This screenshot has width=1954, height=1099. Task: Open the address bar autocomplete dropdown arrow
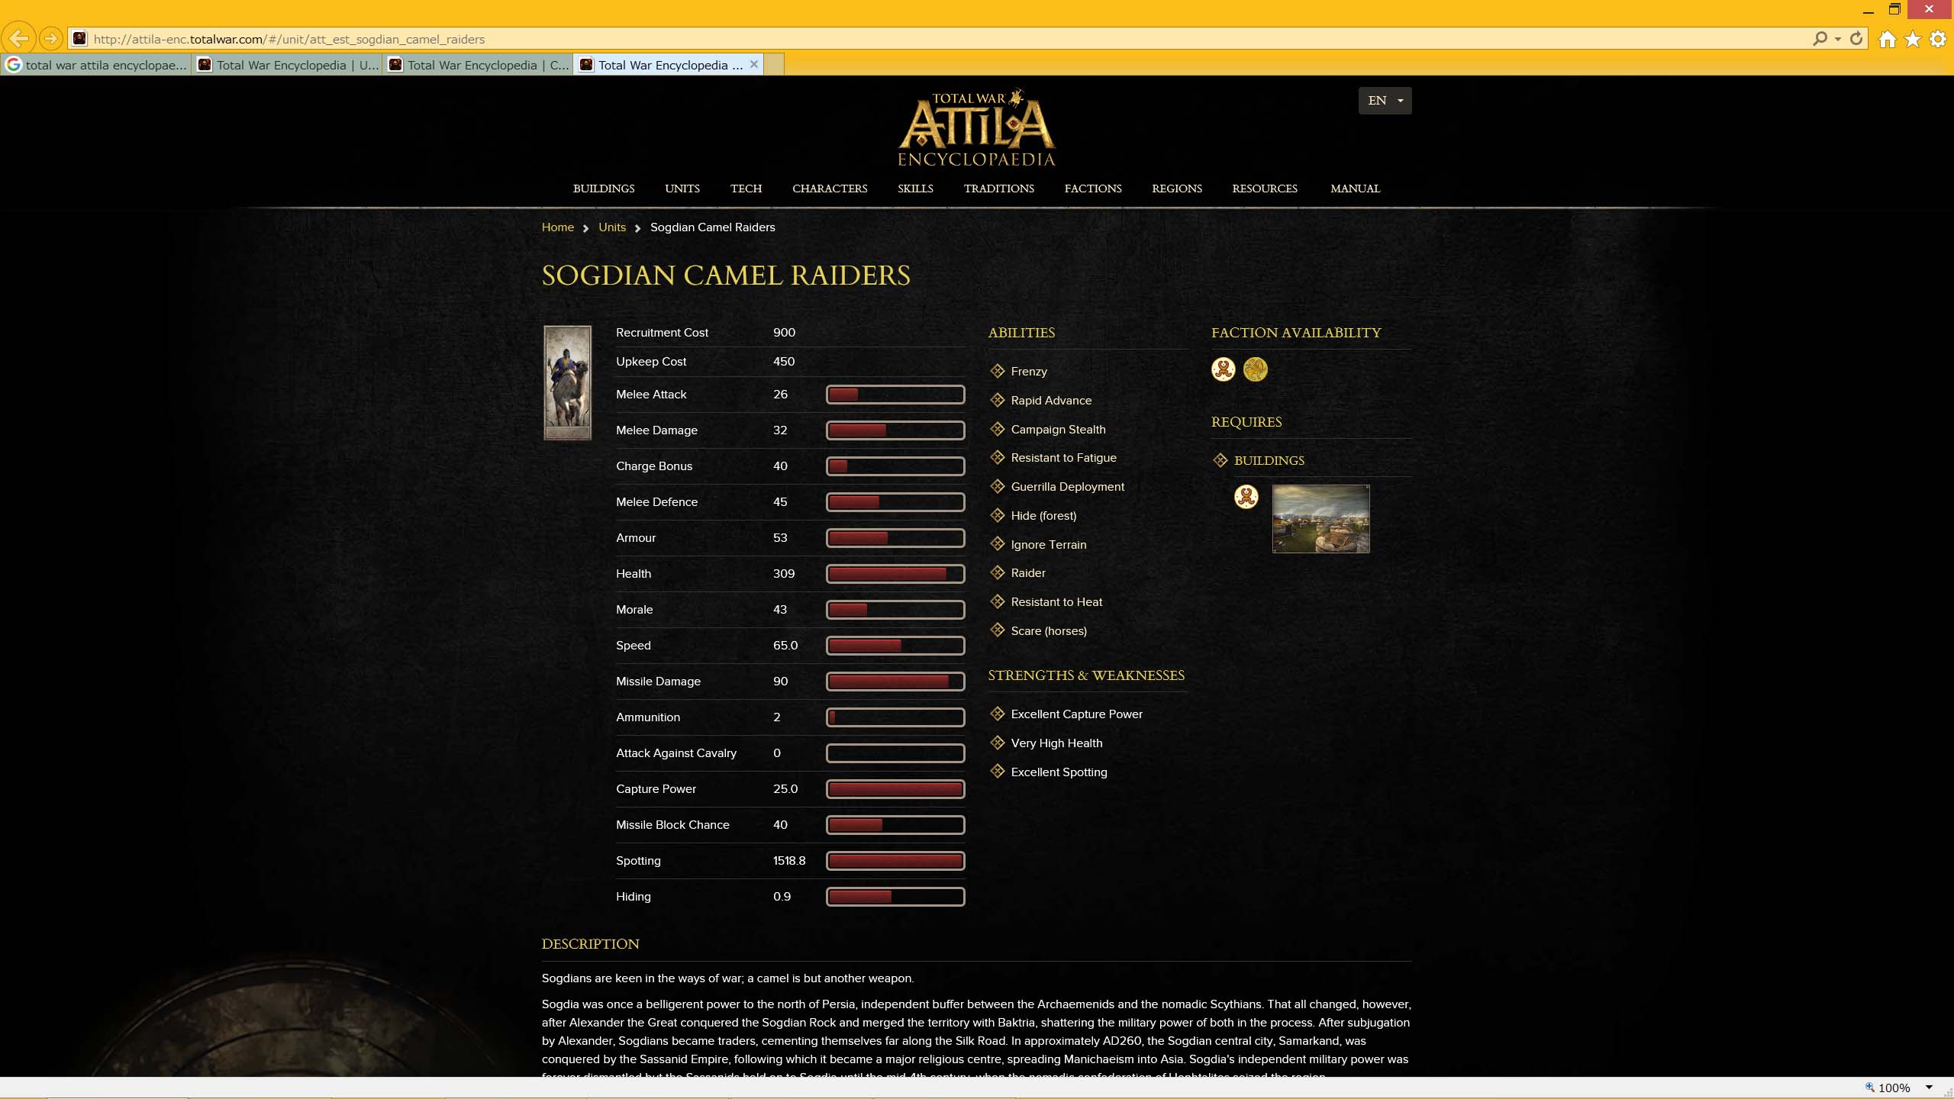(1838, 39)
